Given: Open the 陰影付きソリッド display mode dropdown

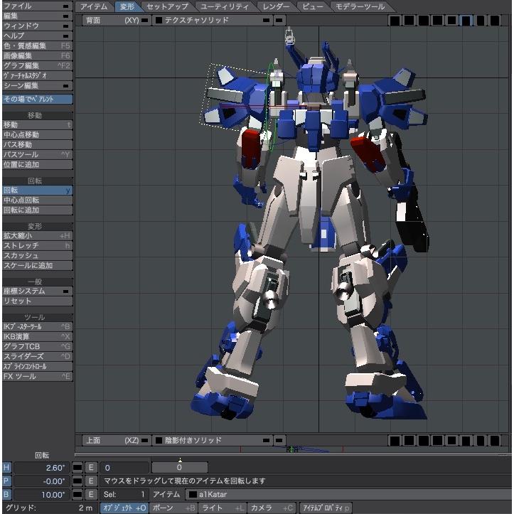Looking at the screenshot, I should coord(213,441).
